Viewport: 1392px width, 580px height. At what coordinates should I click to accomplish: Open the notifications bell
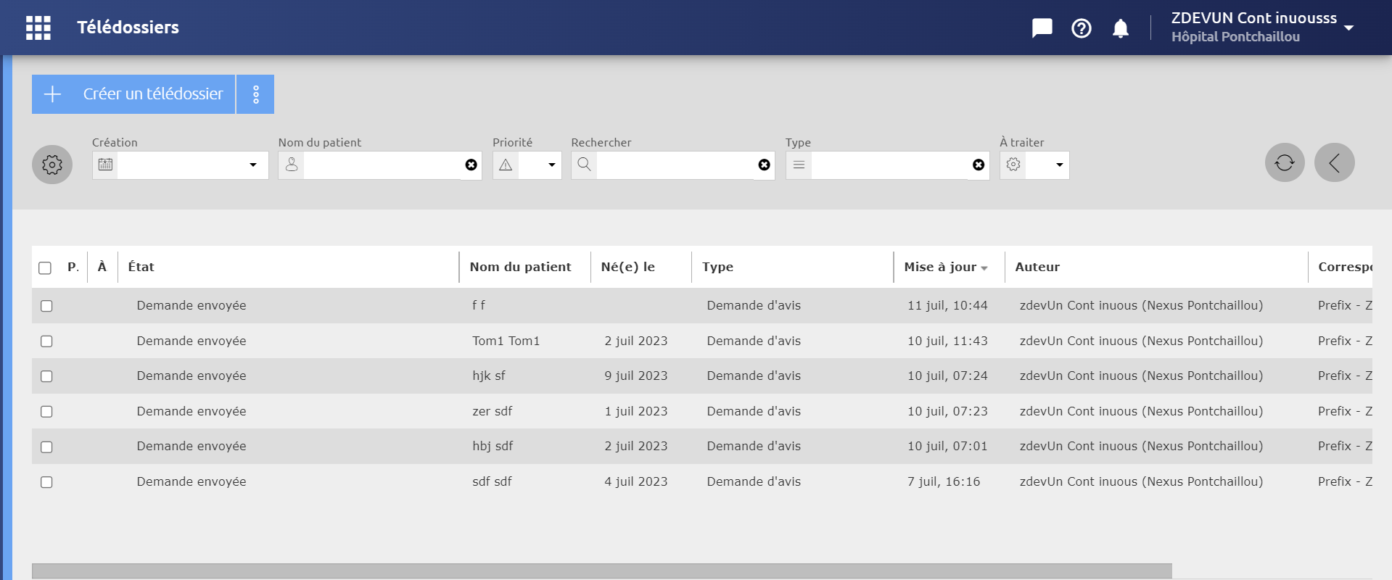click(x=1121, y=28)
